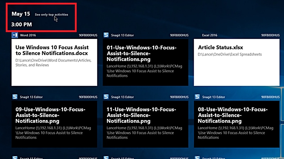Open the Article Status.xlsx activity card
This screenshot has height=159, width=284.
(x=236, y=62)
